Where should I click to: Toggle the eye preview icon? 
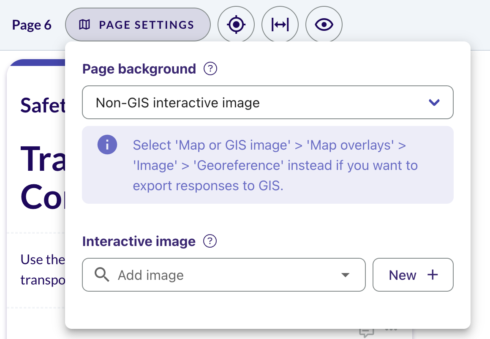coord(324,25)
